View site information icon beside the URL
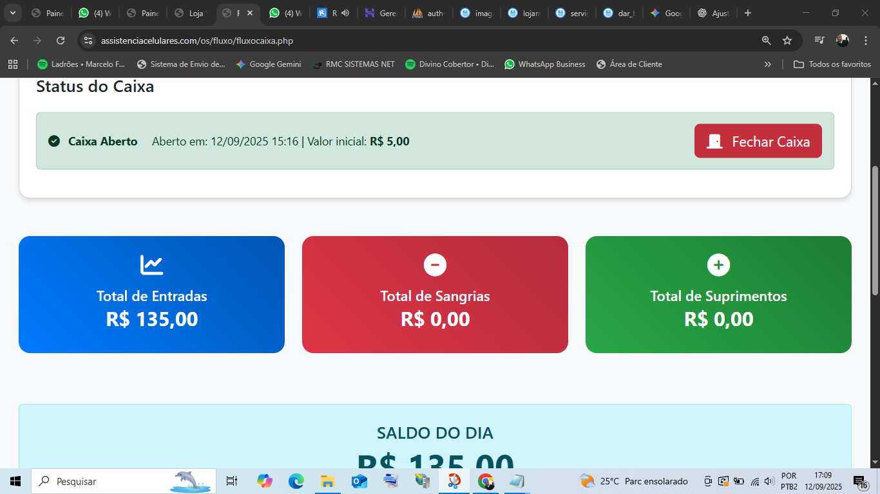The height and width of the screenshot is (494, 880). [x=88, y=41]
